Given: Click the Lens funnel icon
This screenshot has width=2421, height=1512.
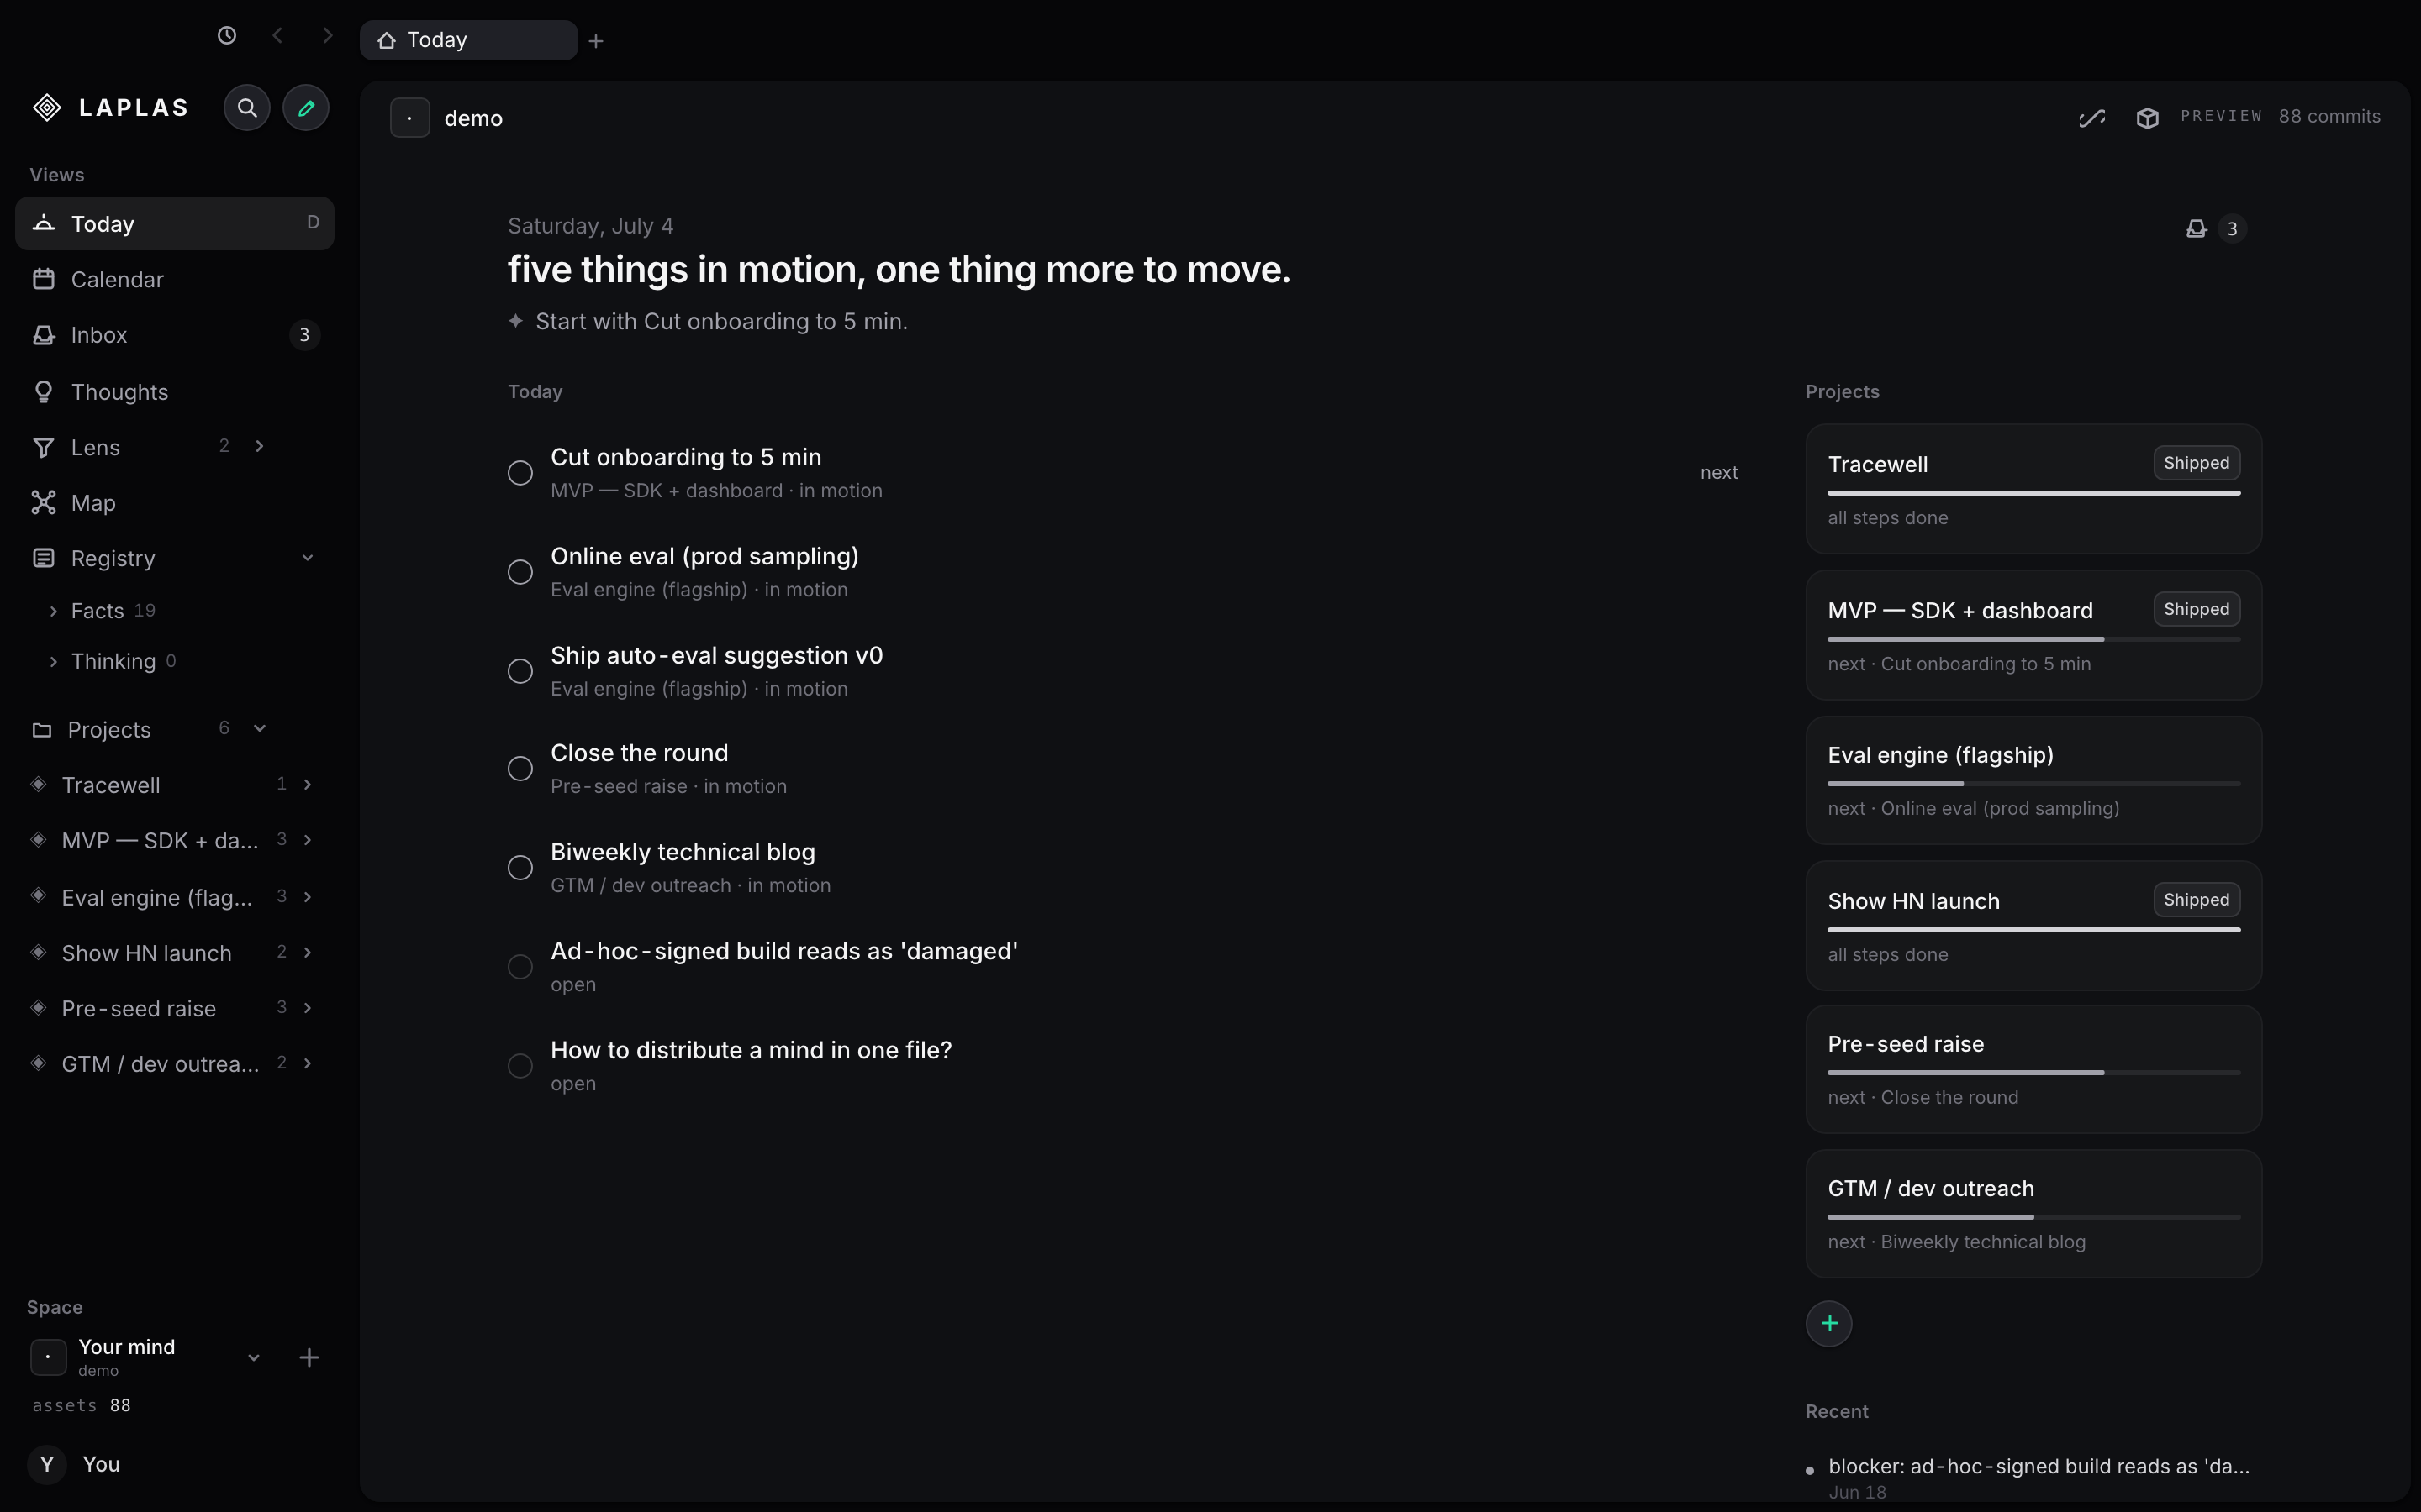Looking at the screenshot, I should 43,447.
